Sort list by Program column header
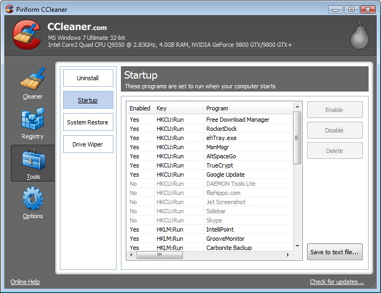This screenshot has width=381, height=293. (x=248, y=108)
